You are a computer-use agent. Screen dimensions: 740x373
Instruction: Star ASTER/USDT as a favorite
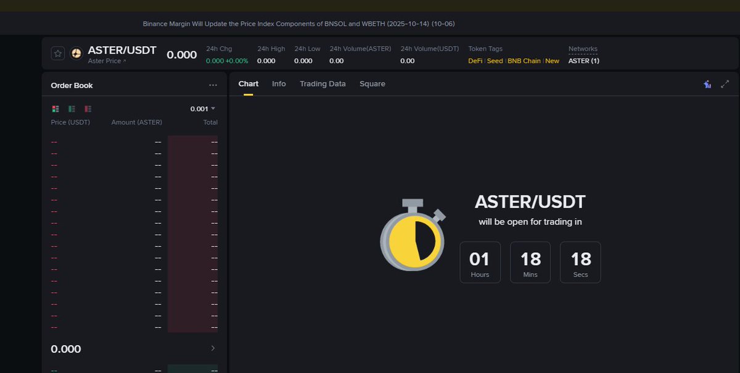[x=58, y=54]
